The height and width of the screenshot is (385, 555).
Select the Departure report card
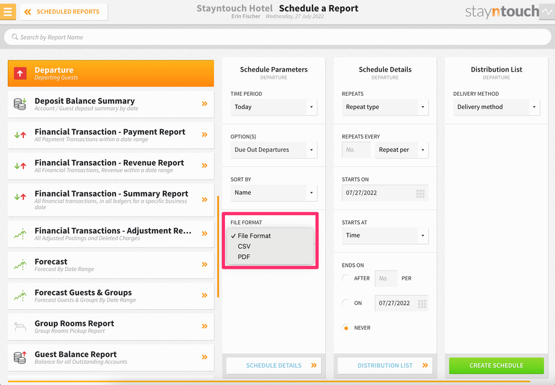click(111, 74)
